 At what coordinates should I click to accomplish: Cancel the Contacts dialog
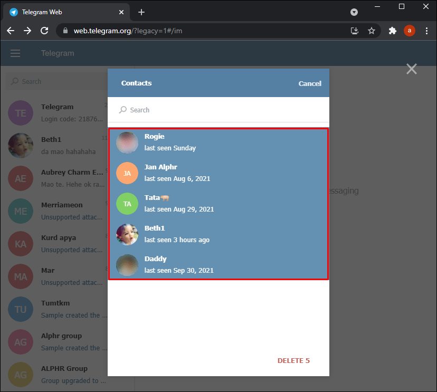tap(310, 83)
